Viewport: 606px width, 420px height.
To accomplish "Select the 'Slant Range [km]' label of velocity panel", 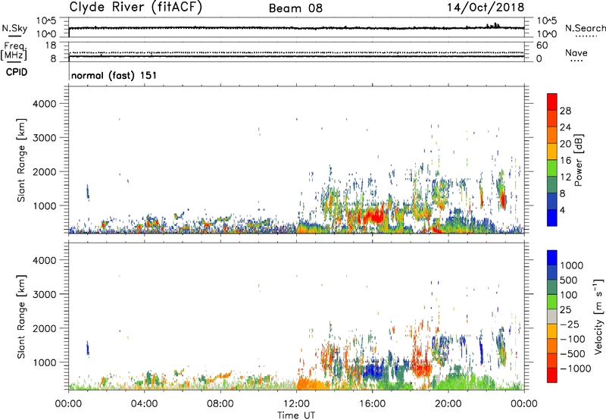I will 21,317.
